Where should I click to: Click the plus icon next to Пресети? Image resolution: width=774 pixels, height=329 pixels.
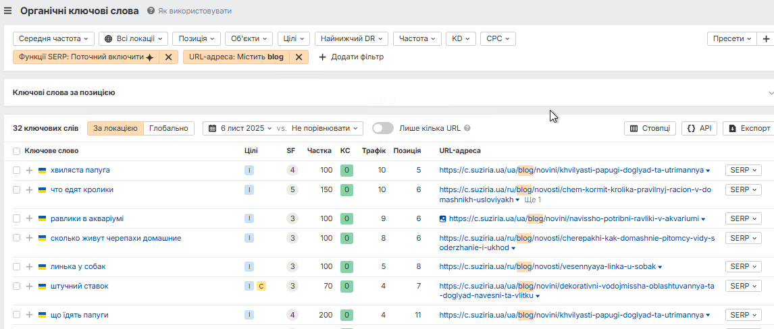pos(766,39)
